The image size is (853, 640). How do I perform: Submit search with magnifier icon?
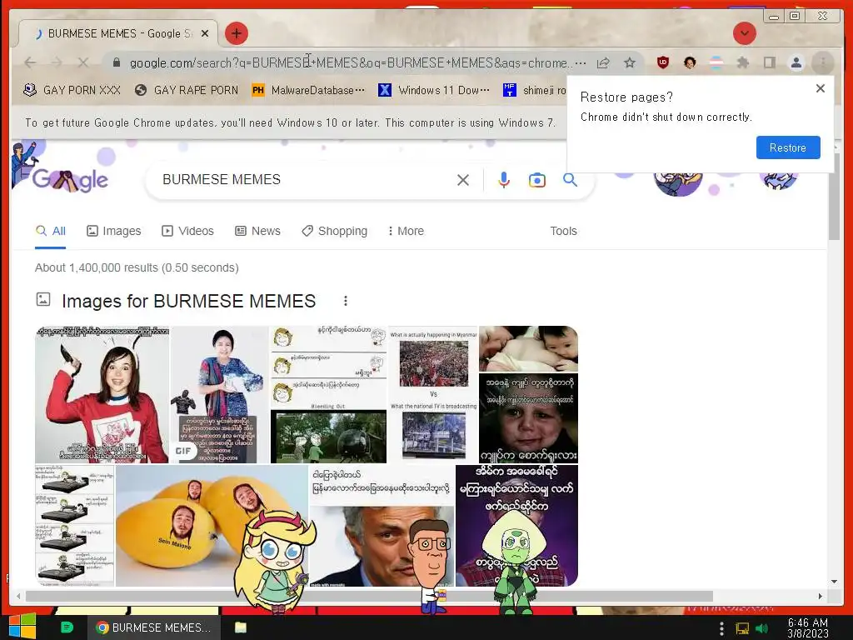click(570, 180)
